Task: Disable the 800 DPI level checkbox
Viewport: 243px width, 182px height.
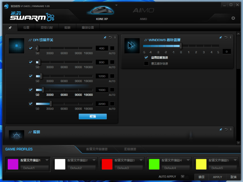Action: (31, 62)
